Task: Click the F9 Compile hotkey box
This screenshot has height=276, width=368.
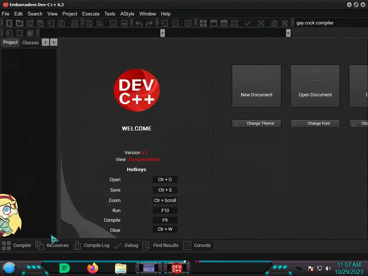Action: tap(165, 220)
